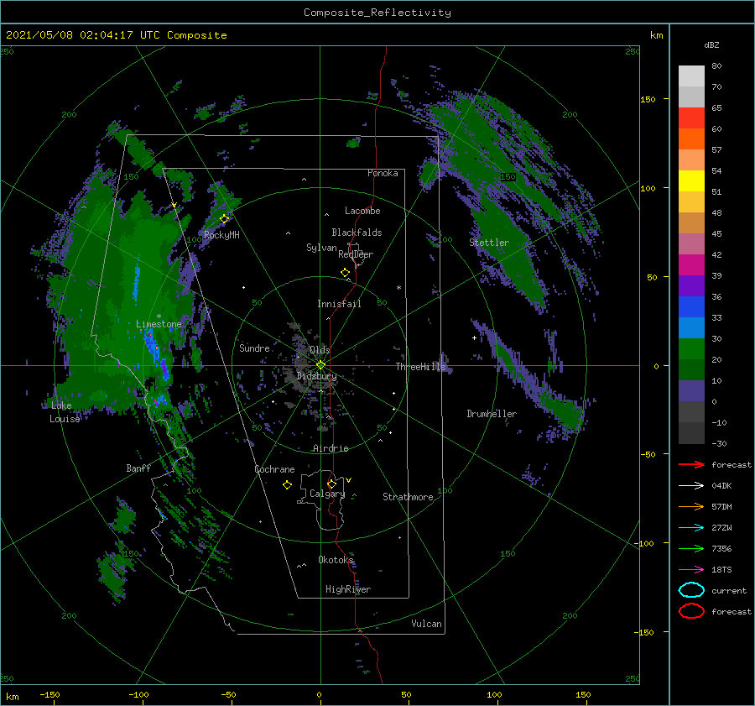Click the Sundre label
Screen dimensions: 755x706
(x=254, y=348)
